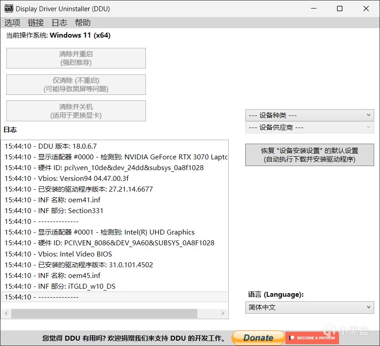
Task: Maximize the DDU window
Action: 340,9
